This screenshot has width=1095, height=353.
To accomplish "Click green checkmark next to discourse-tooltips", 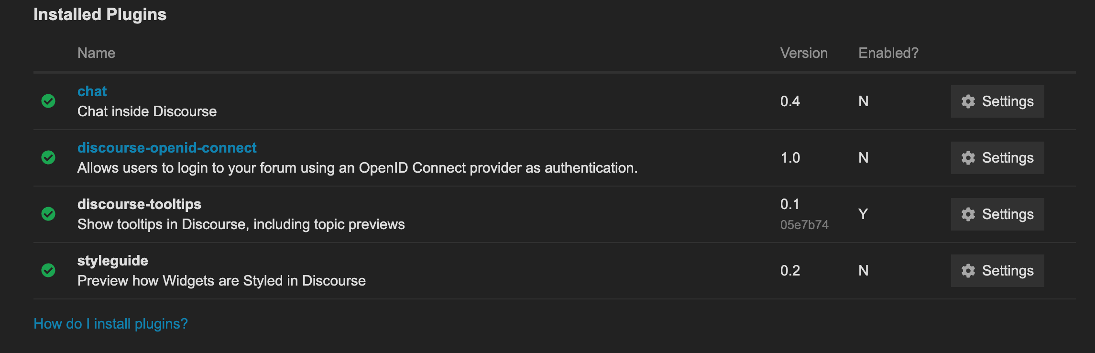I will [48, 214].
